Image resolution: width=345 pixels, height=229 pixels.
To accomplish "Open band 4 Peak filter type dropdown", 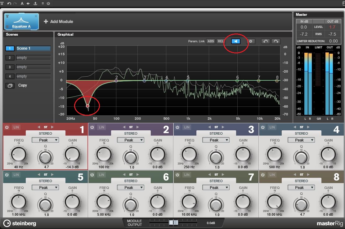I will pos(301,140).
